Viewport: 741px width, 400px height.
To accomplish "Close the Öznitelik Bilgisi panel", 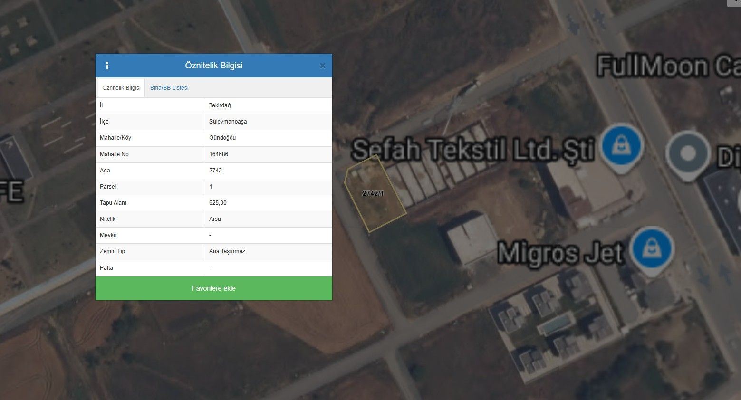I will (323, 66).
